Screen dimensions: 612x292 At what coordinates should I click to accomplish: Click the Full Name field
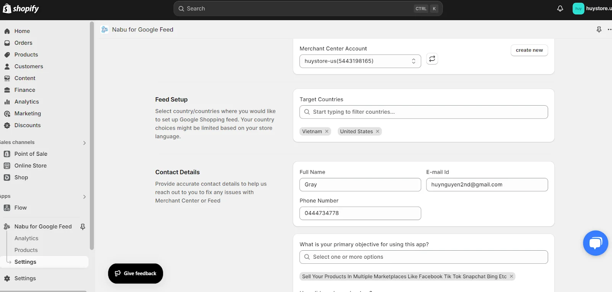tap(360, 185)
